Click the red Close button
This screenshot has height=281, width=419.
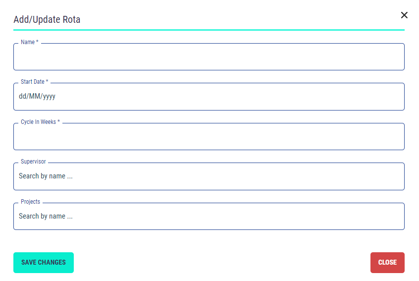387,263
